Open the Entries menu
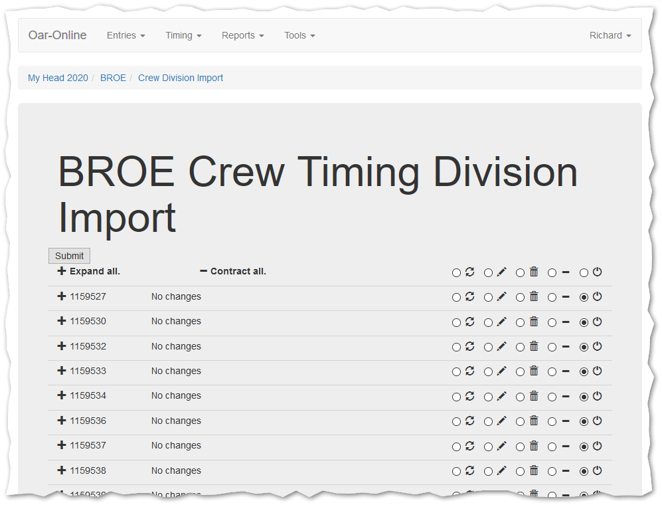 (x=125, y=35)
